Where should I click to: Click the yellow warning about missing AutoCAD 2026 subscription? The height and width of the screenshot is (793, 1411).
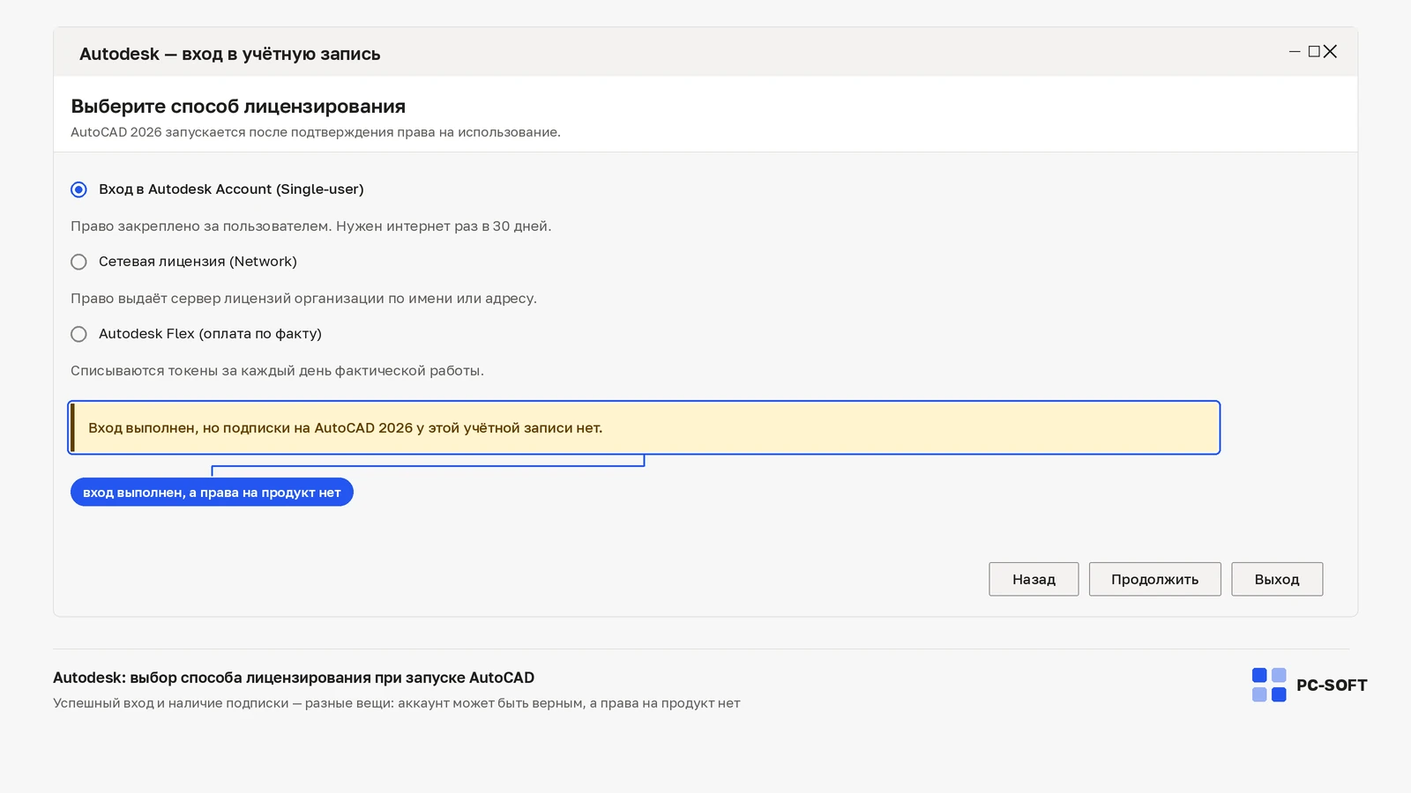(x=644, y=427)
